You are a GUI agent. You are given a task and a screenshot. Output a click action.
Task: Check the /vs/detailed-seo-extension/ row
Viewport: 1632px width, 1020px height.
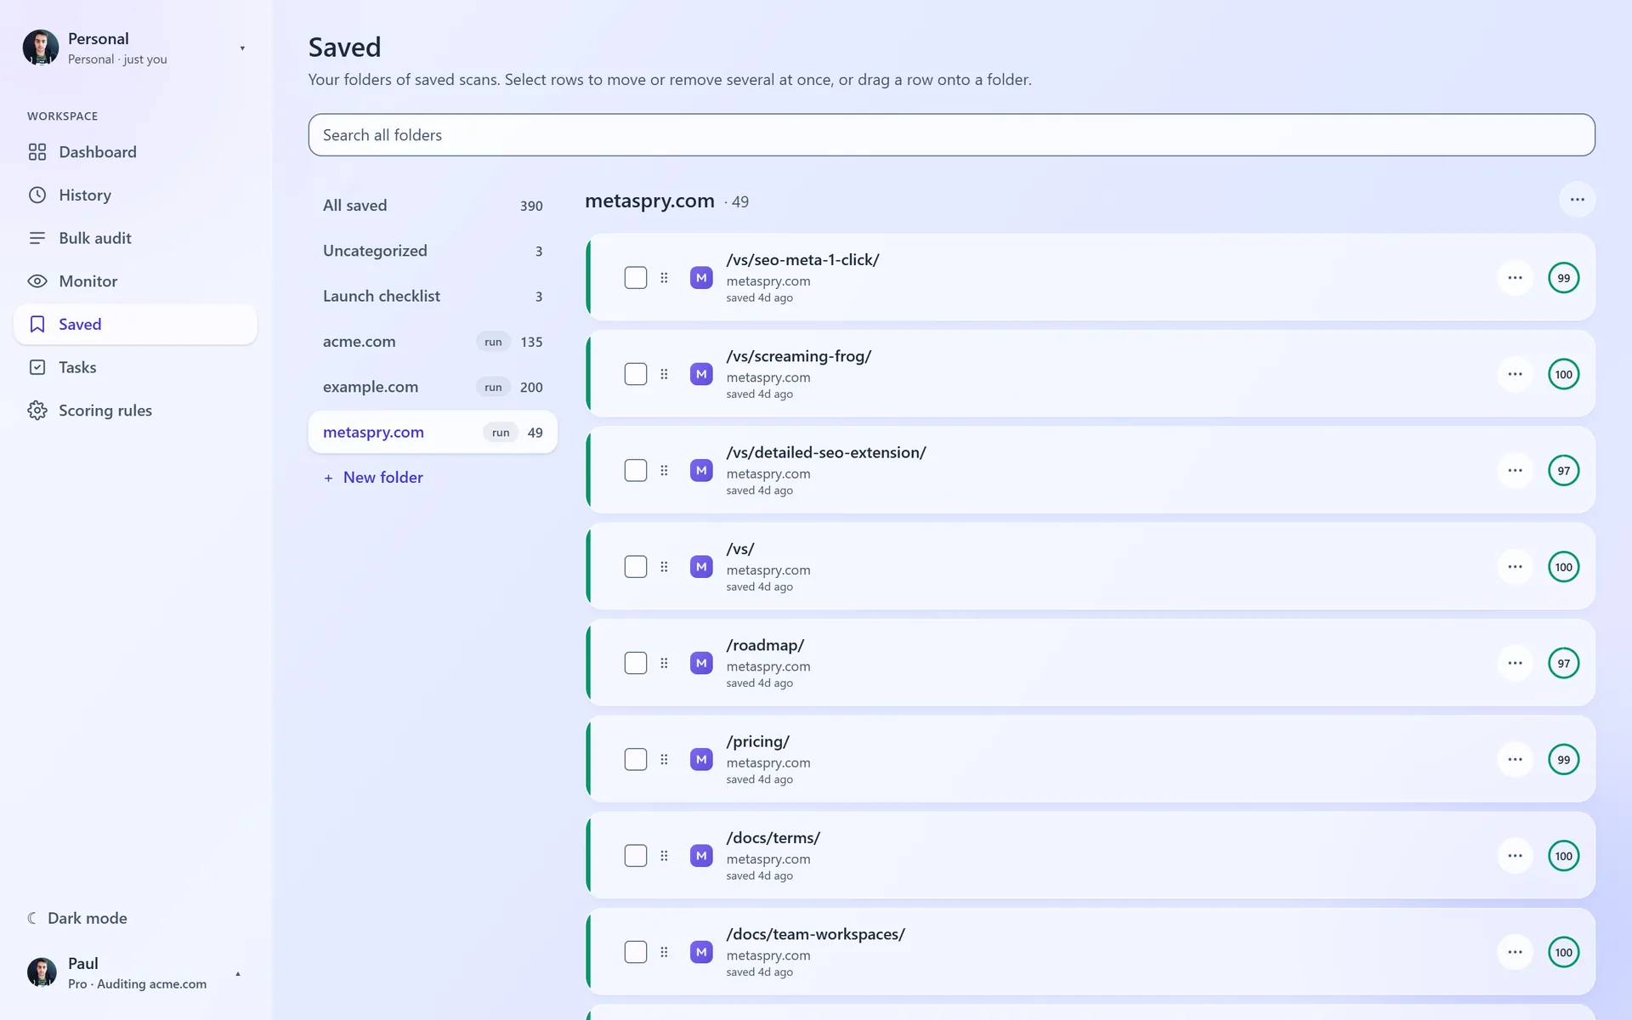[x=636, y=470]
